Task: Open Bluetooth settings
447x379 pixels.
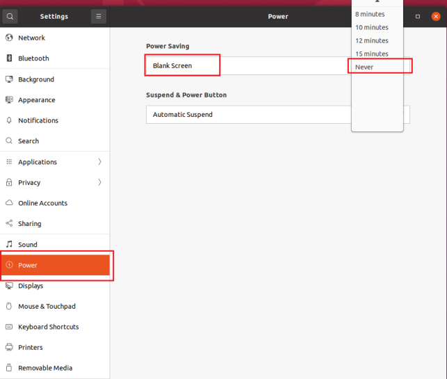Action: (55, 58)
